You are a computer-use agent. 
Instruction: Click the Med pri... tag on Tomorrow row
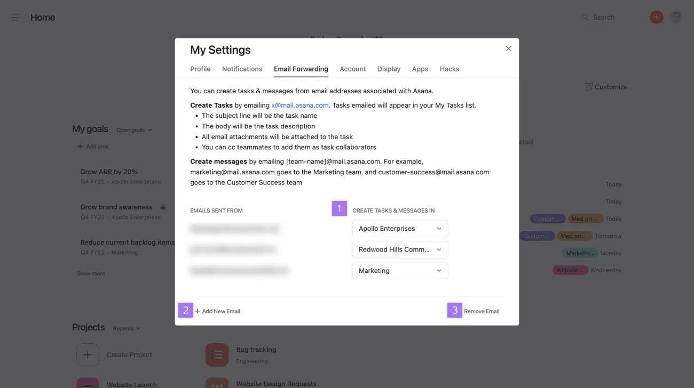pos(574,236)
